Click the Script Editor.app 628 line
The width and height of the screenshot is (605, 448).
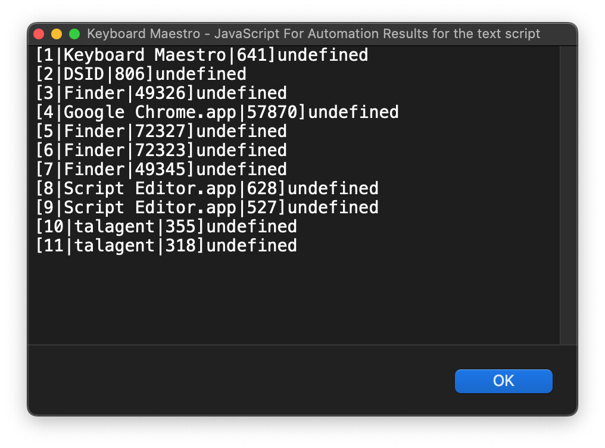(207, 189)
